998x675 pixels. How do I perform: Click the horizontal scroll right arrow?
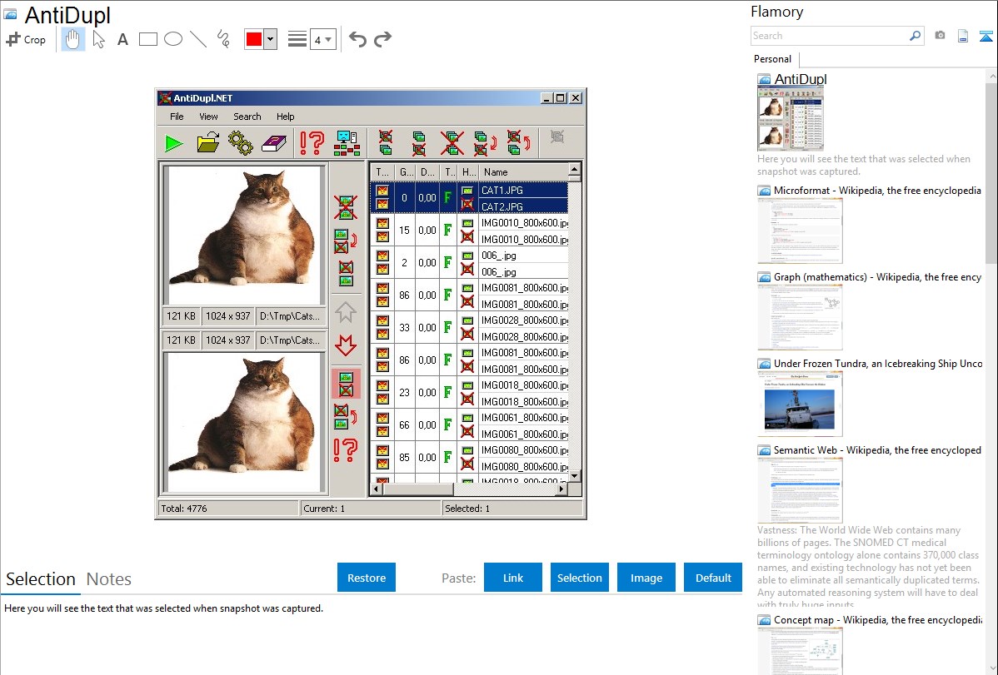561,489
